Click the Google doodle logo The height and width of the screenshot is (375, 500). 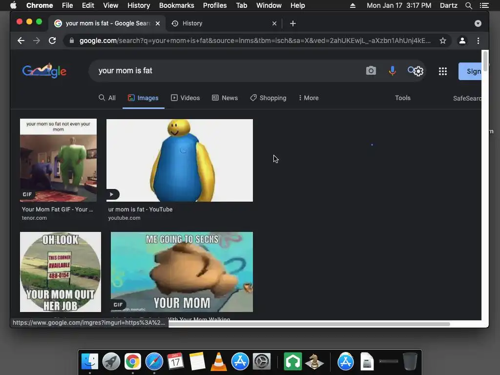pyautogui.click(x=44, y=70)
